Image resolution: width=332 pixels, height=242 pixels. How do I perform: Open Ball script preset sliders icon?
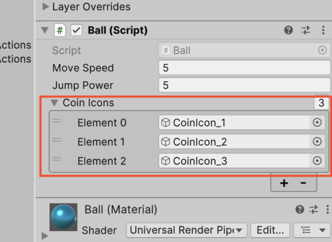point(306,30)
